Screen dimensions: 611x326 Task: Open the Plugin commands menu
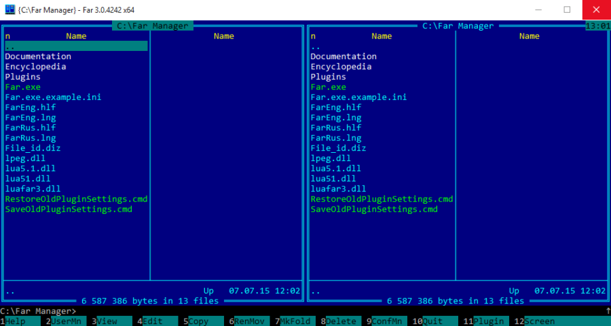(x=488, y=321)
